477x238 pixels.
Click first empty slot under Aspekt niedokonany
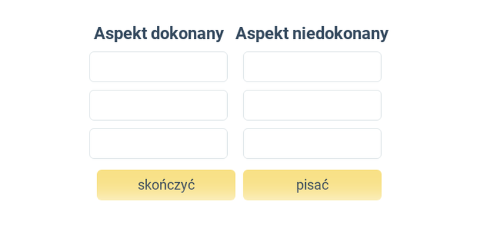click(312, 67)
